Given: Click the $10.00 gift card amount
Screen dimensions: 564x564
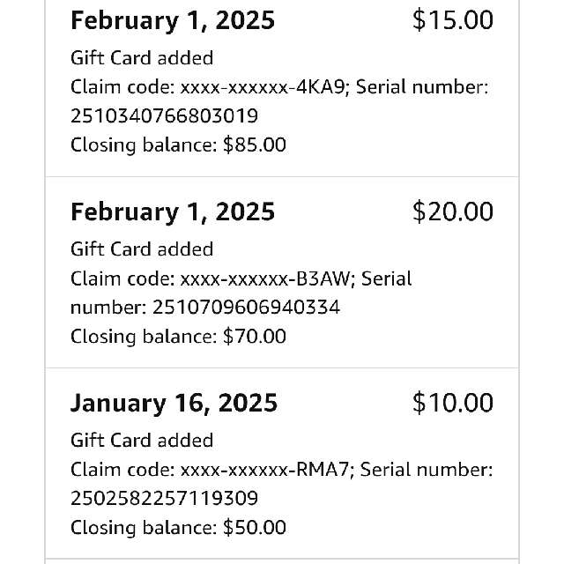Looking at the screenshot, I should pos(453,403).
